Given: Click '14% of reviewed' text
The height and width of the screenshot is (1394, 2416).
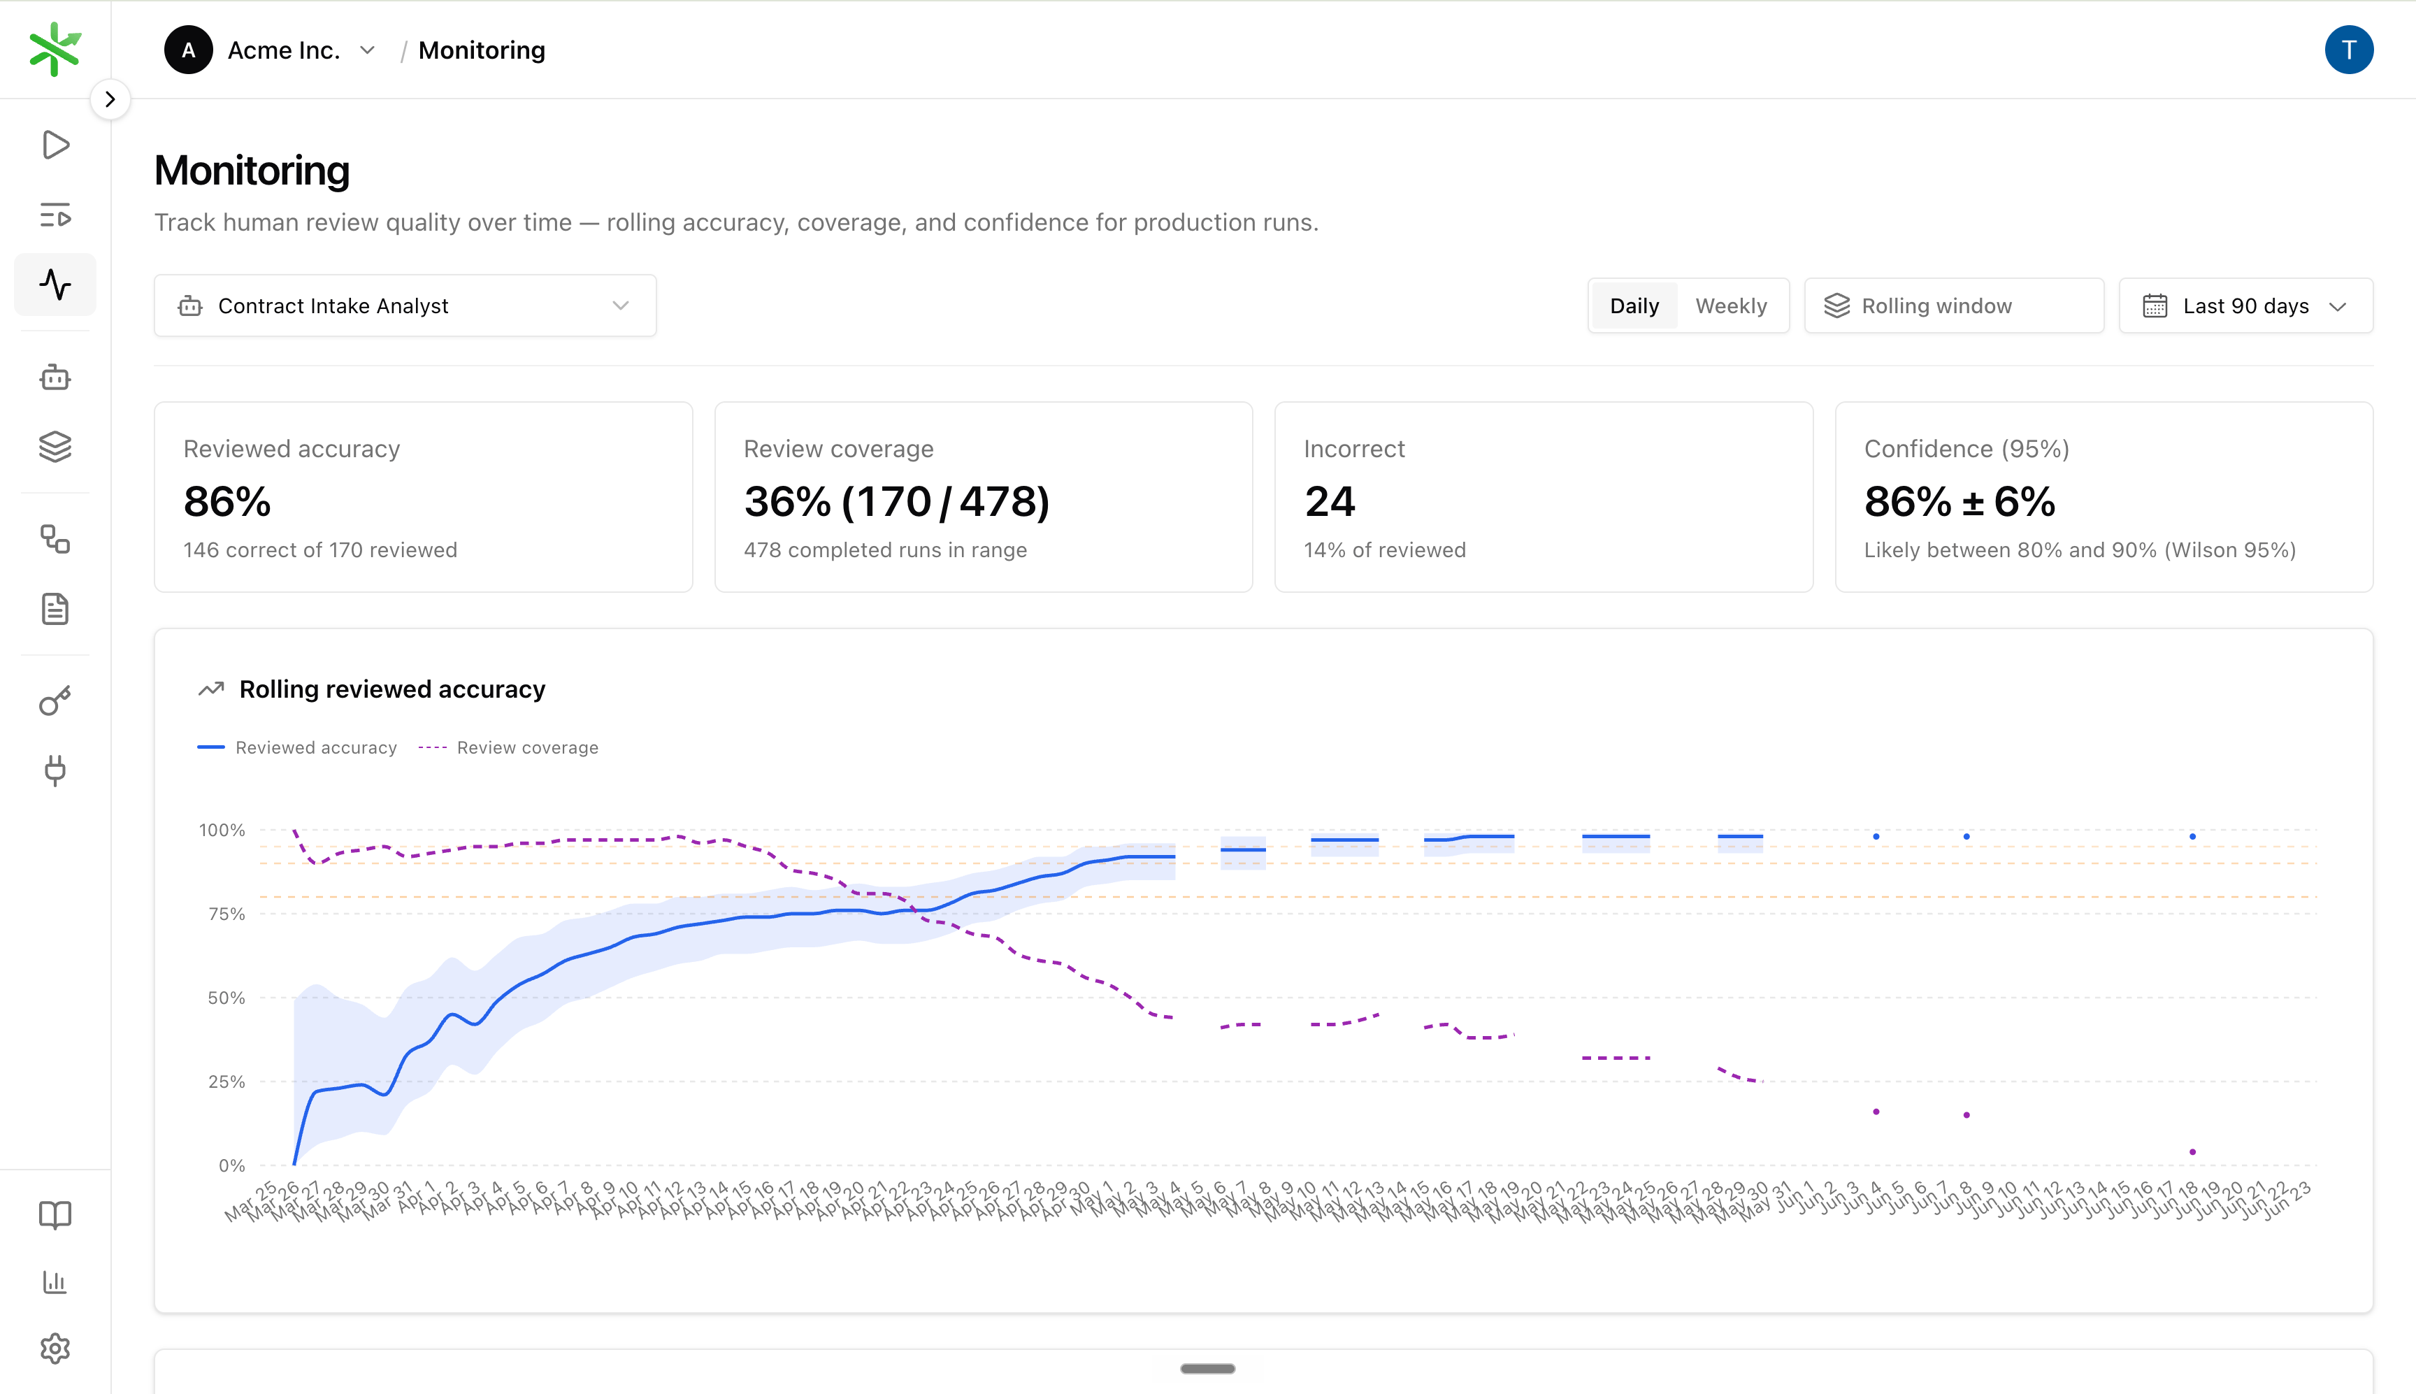Looking at the screenshot, I should 1385,549.
